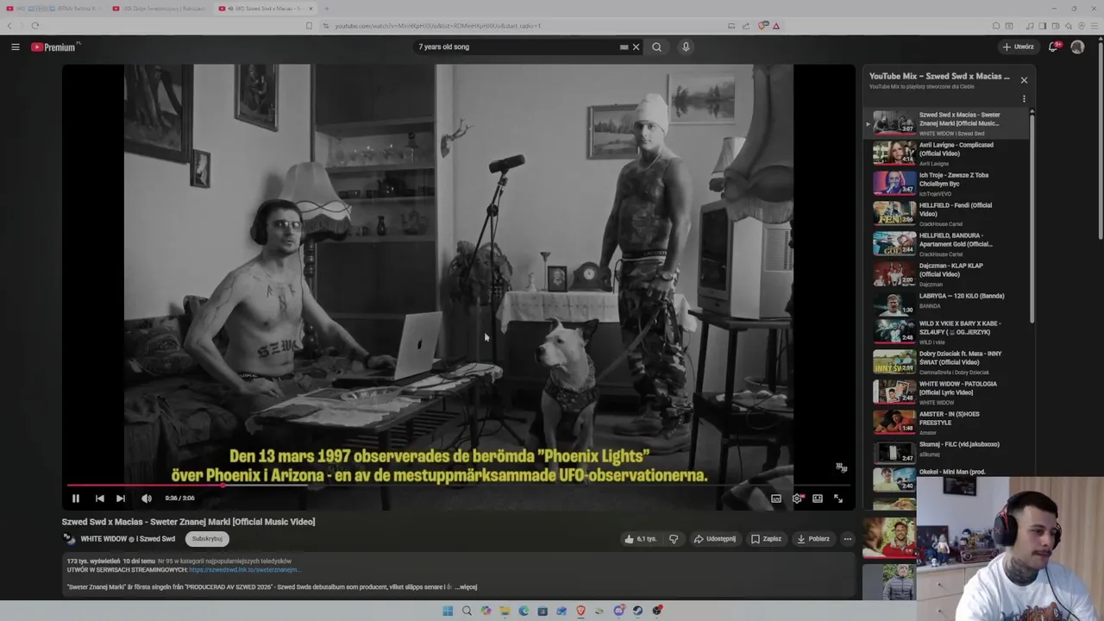Switch to the first browser tab

coord(53,9)
